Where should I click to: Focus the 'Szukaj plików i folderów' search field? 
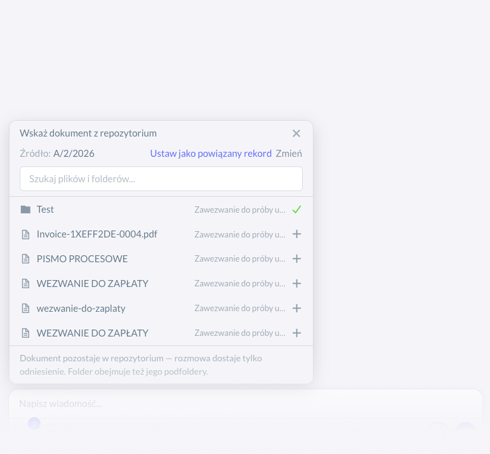pyautogui.click(x=161, y=179)
